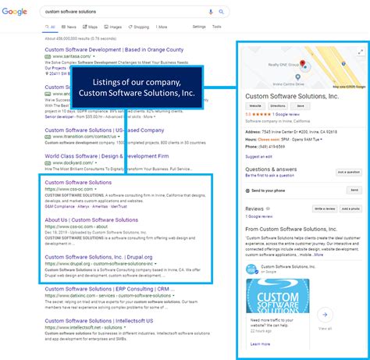Open Custom Software Solutions US-Based Company ad
This screenshot has height=360, width=370.
pyautogui.click(x=105, y=130)
